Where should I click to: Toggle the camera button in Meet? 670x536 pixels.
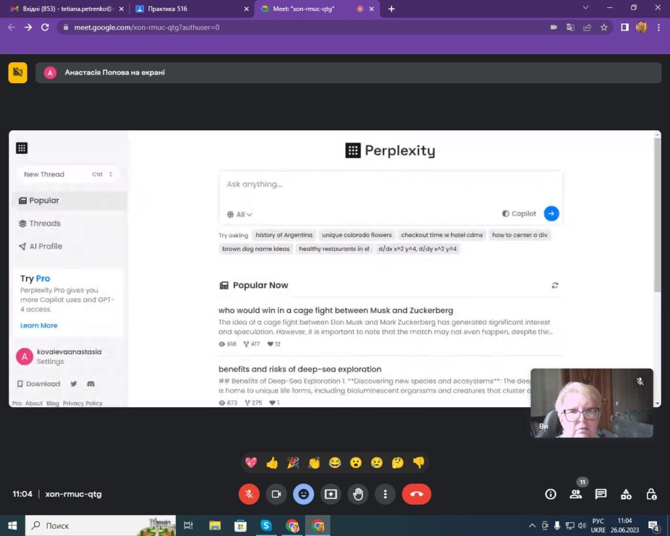tap(276, 494)
